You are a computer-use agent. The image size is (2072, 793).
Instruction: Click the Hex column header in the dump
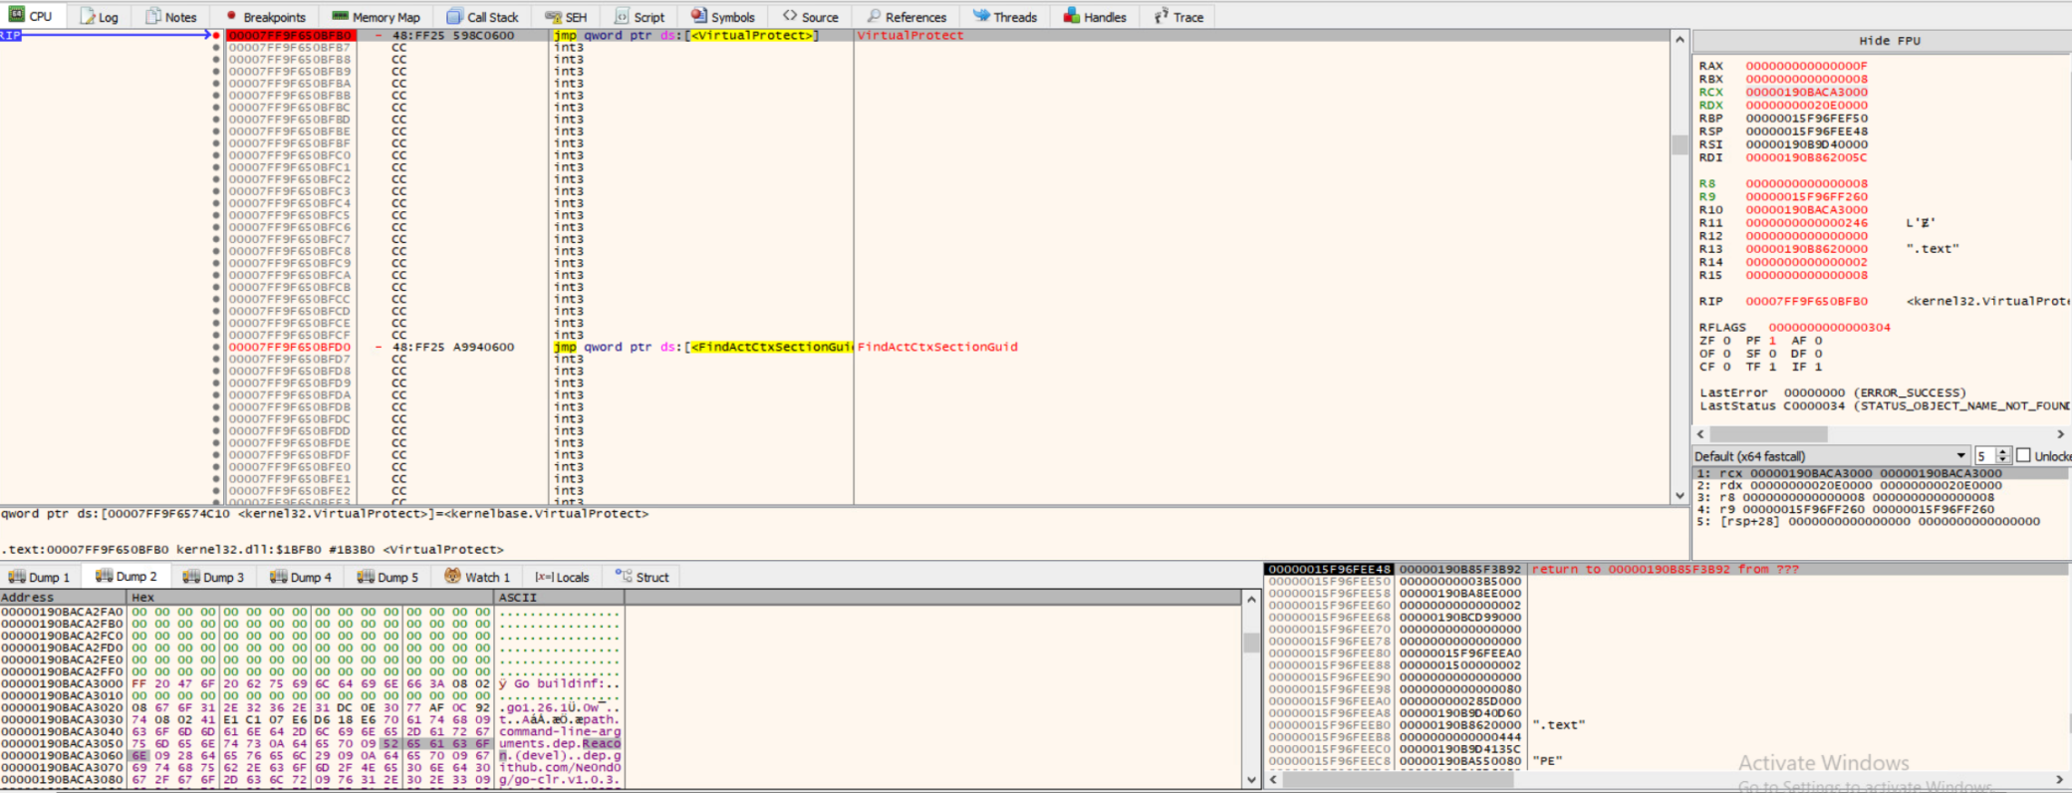[x=311, y=598]
